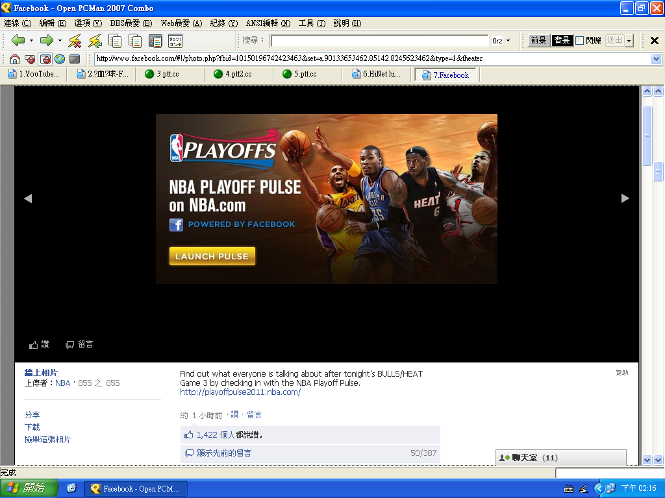Open the Web最愛 (A) menu
This screenshot has height=498, width=665.
tap(181, 23)
